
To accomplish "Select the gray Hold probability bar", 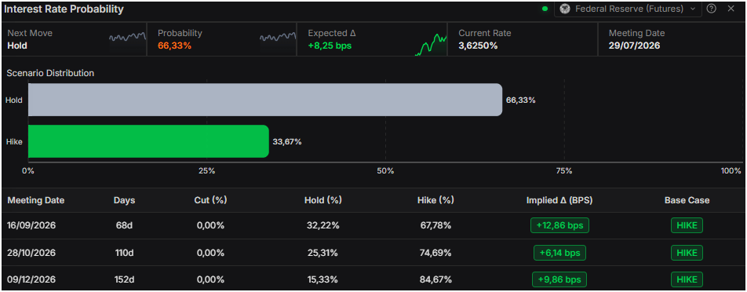I will pos(265,100).
